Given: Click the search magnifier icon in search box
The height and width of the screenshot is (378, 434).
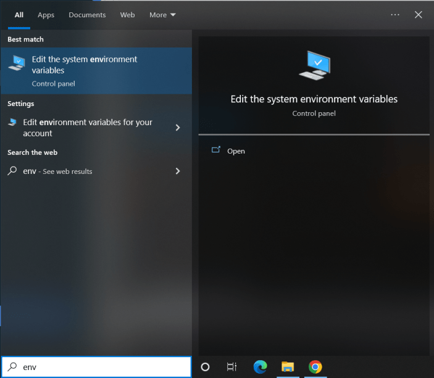Looking at the screenshot, I should [x=12, y=367].
